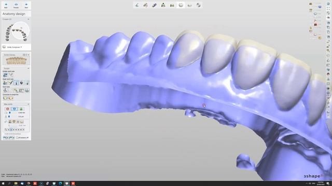Select the single-tooth transform tool
This screenshot has height=186, width=332.
(x=5, y=83)
